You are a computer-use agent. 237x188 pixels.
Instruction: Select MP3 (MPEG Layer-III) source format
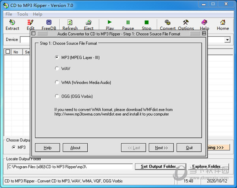77,57
